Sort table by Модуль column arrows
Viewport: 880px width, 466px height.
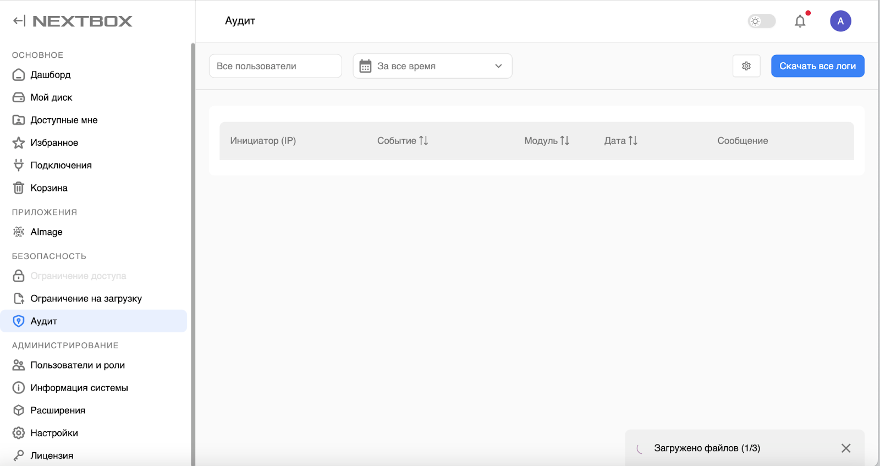(565, 141)
